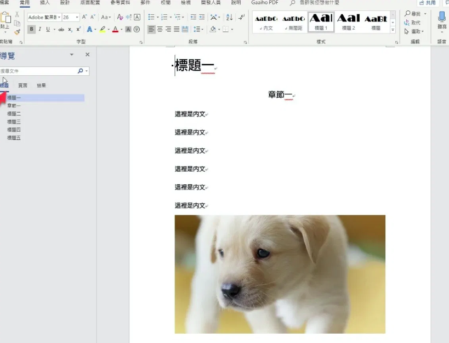The width and height of the screenshot is (449, 343).
Task: Click the paragraph Shading paint bucket
Action: pos(213,29)
